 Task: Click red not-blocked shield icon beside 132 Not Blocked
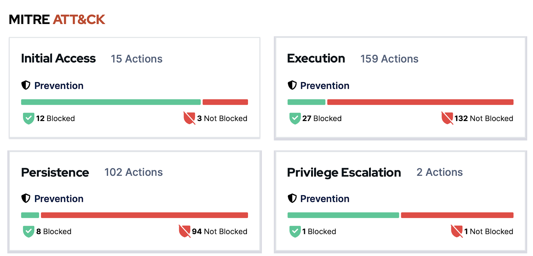tap(447, 118)
